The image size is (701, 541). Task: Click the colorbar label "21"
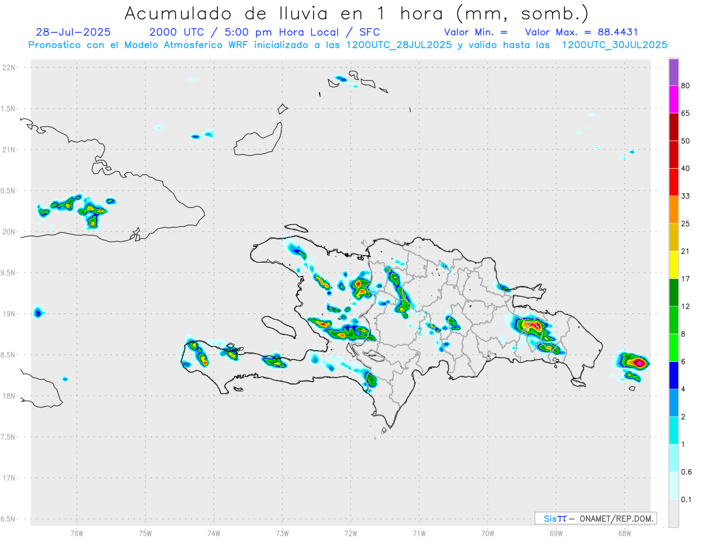pyautogui.click(x=686, y=252)
